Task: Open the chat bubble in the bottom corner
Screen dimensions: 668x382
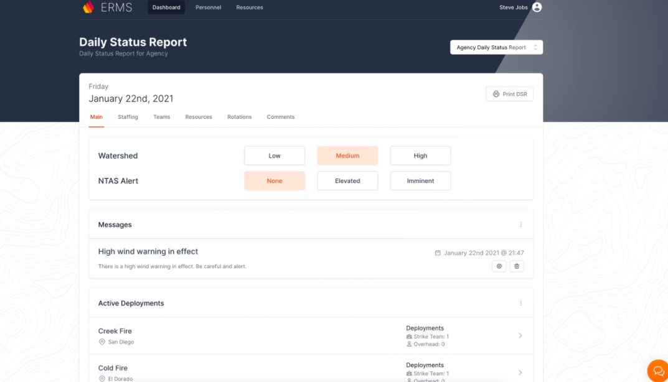Action: 657,370
